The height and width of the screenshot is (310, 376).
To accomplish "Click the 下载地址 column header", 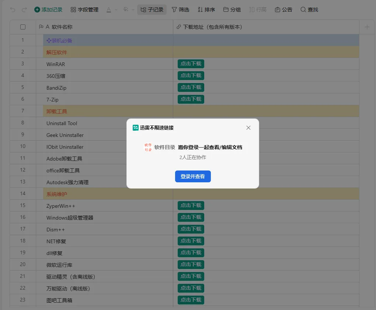I will [x=266, y=27].
